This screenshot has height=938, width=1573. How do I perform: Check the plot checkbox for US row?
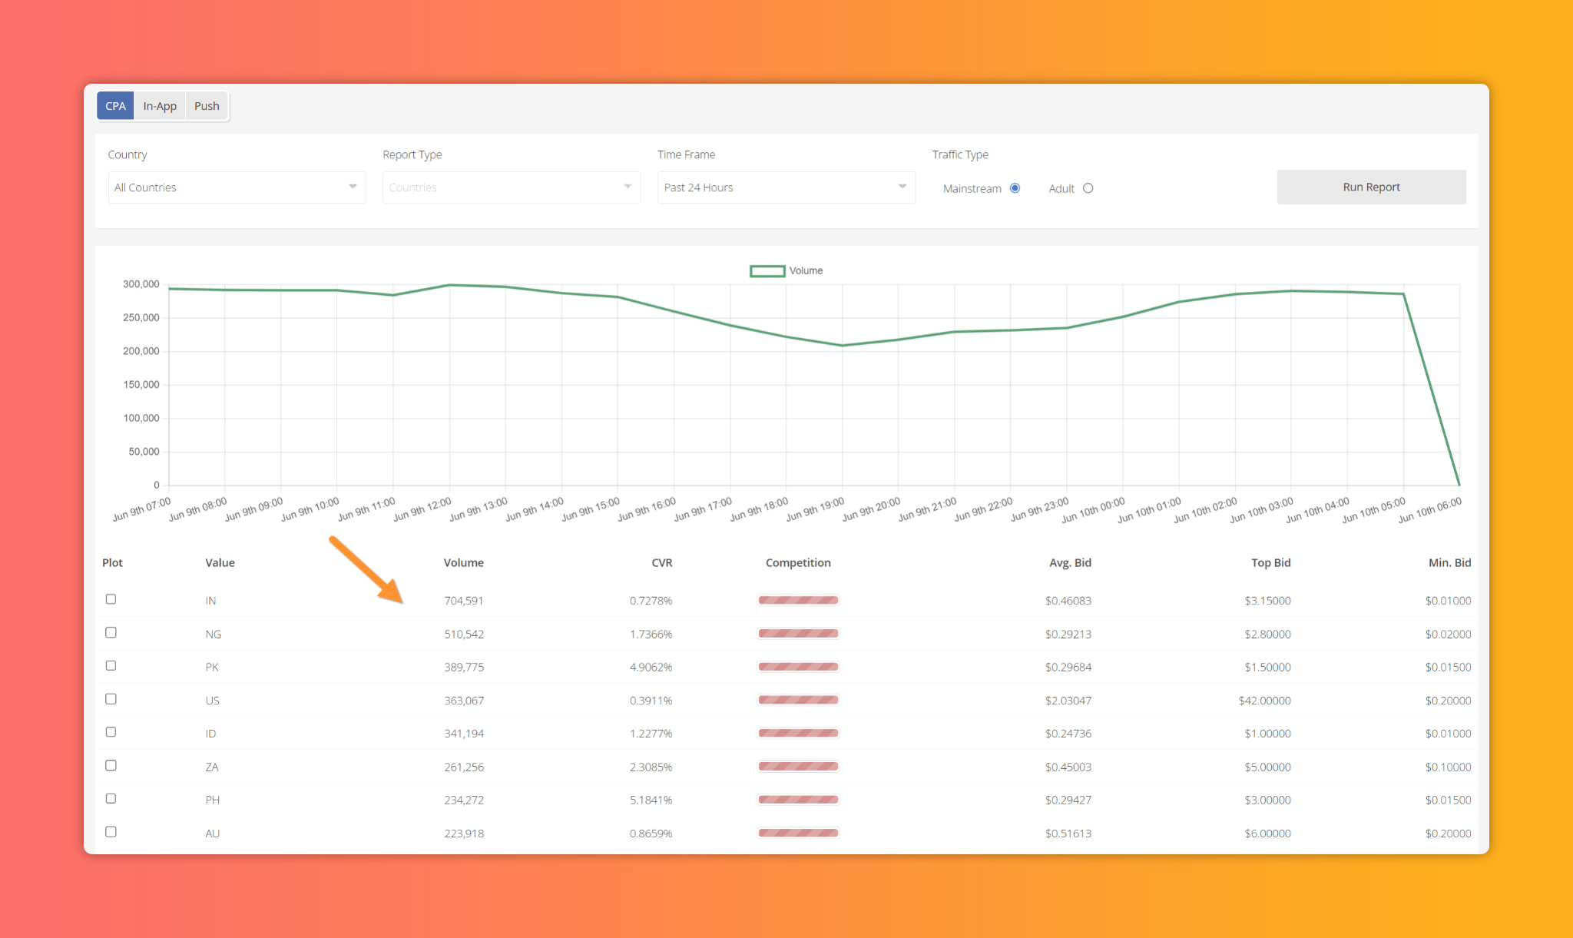coord(111,699)
